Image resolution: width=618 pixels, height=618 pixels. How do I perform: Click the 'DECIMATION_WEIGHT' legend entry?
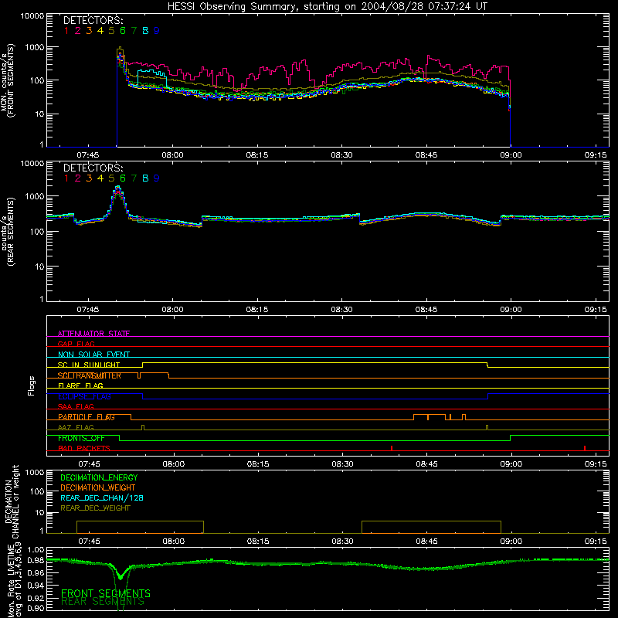pos(98,487)
